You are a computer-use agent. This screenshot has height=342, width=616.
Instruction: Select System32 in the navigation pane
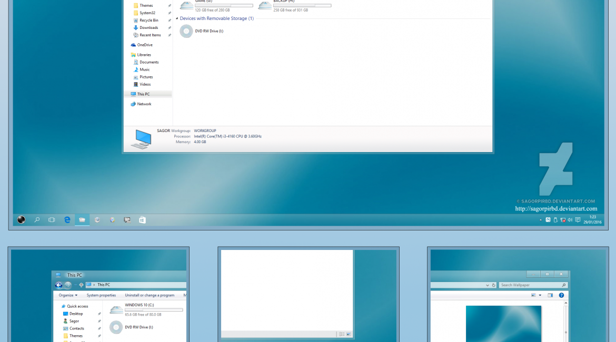(144, 13)
